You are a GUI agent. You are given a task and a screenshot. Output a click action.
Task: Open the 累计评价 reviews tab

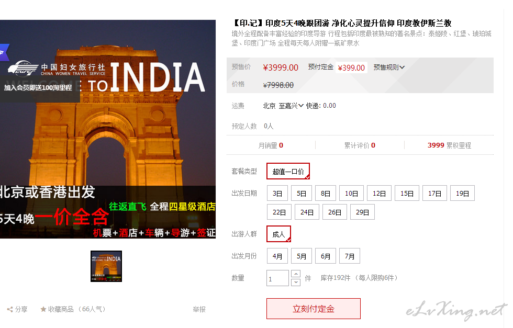360,145
